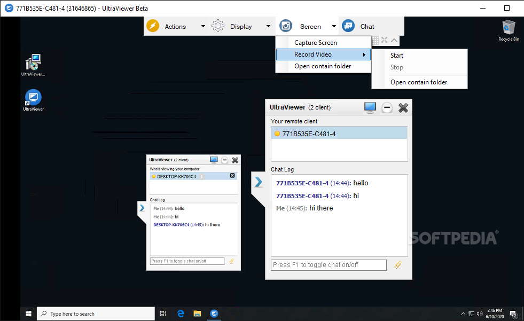Attach file with paperclip in large chat window

[398, 265]
